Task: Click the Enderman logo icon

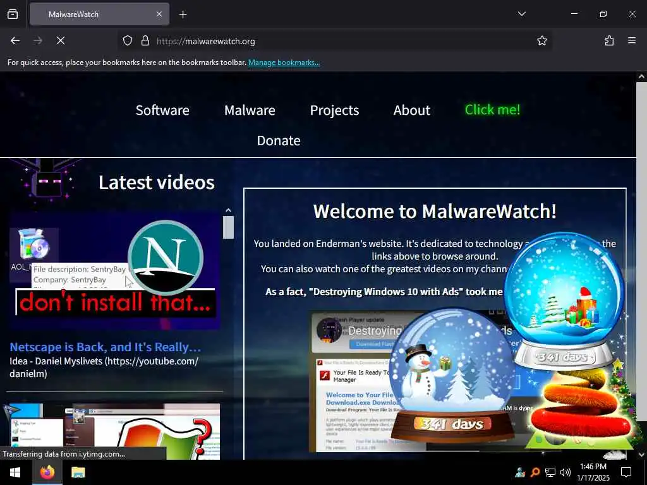Action: (x=47, y=180)
